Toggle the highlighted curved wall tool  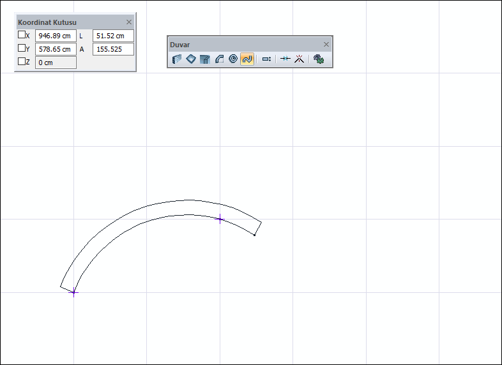point(247,59)
